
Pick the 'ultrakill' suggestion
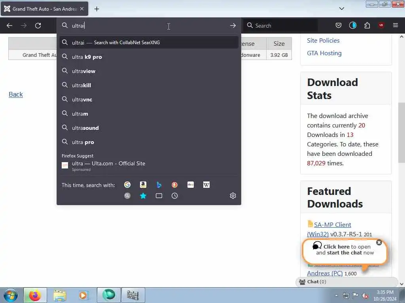[149, 85]
